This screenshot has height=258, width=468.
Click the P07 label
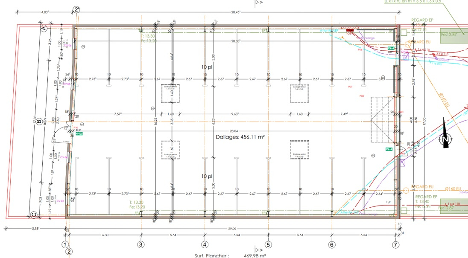coord(350,87)
